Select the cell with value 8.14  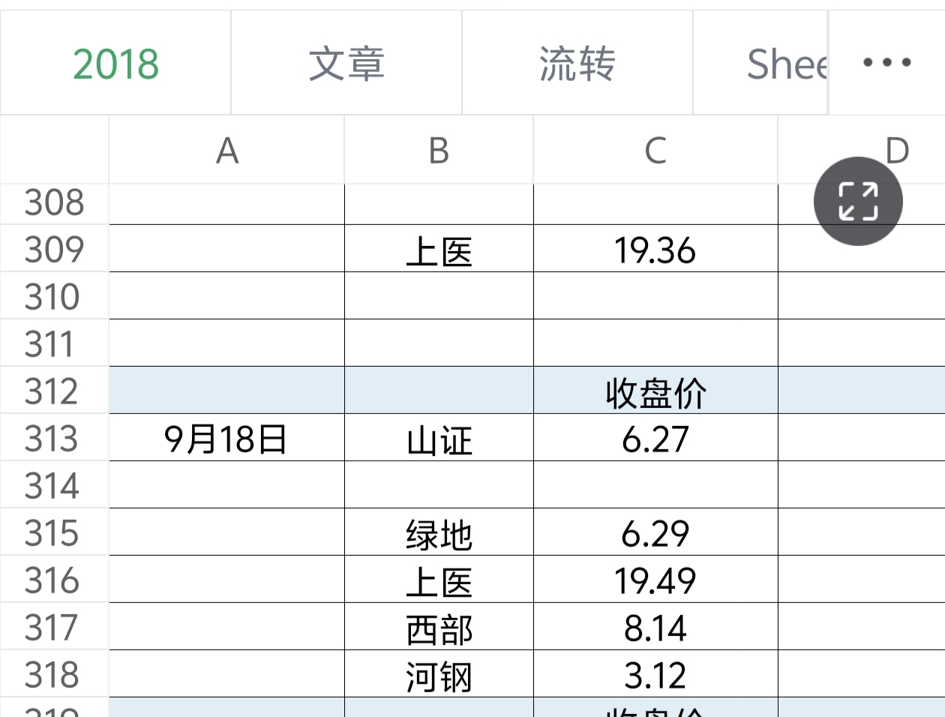point(655,627)
